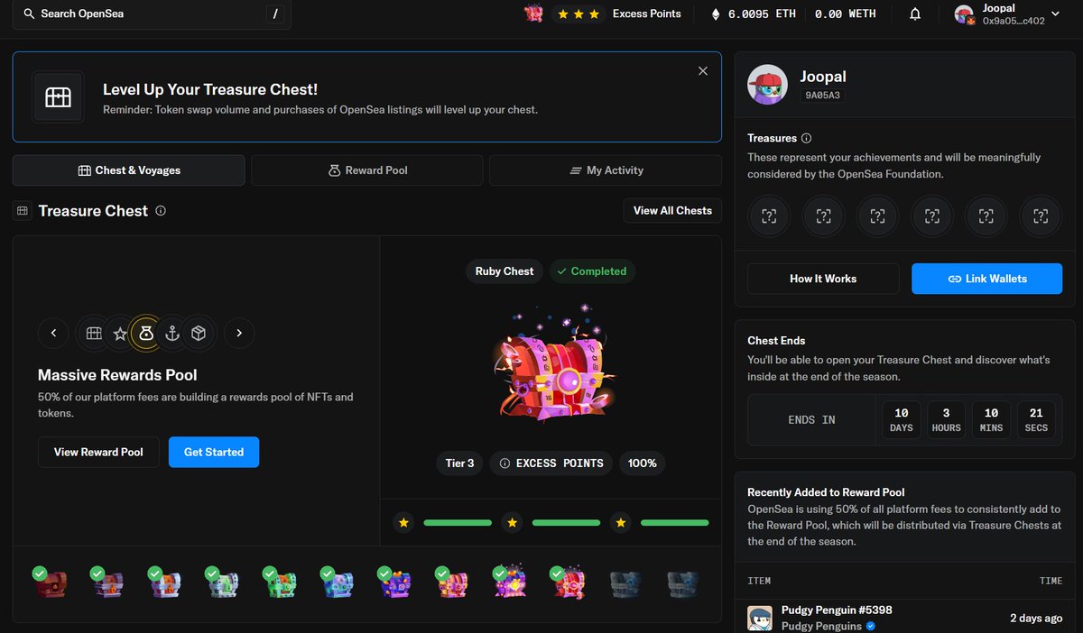Viewport: 1083px width, 633px height.
Task: Click the blue Get Started button
Action: point(214,452)
